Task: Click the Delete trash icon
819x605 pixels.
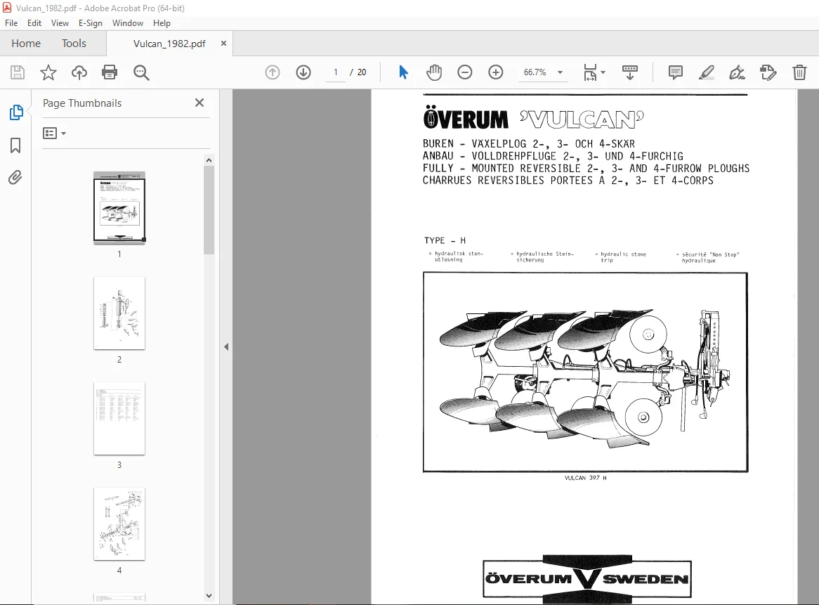Action: [x=799, y=72]
